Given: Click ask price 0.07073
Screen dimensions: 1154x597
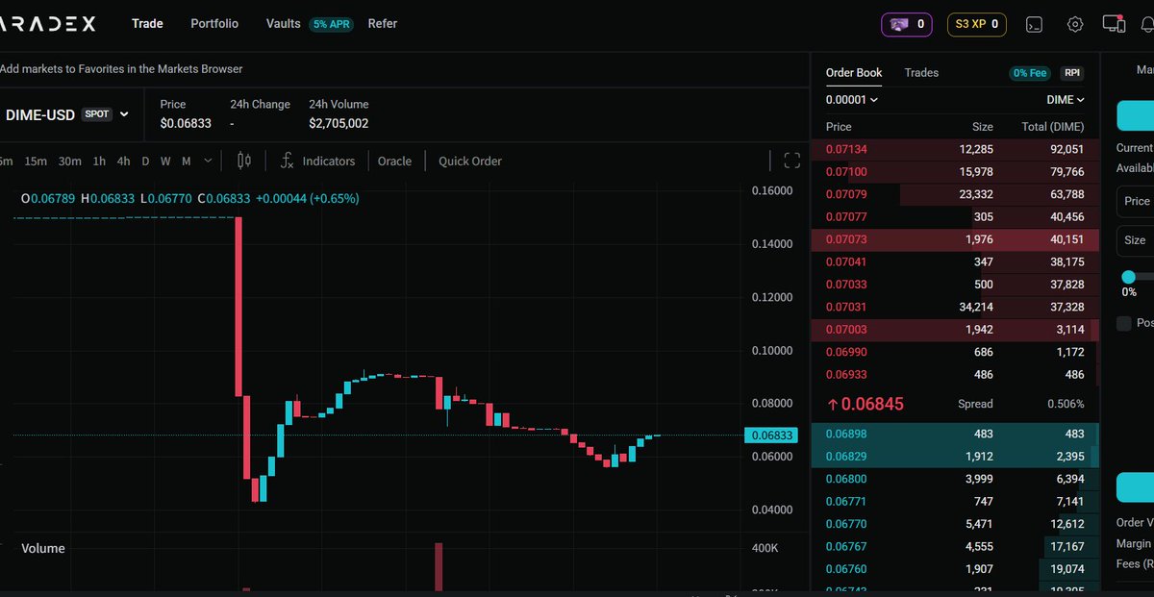Looking at the screenshot, I should tap(845, 239).
